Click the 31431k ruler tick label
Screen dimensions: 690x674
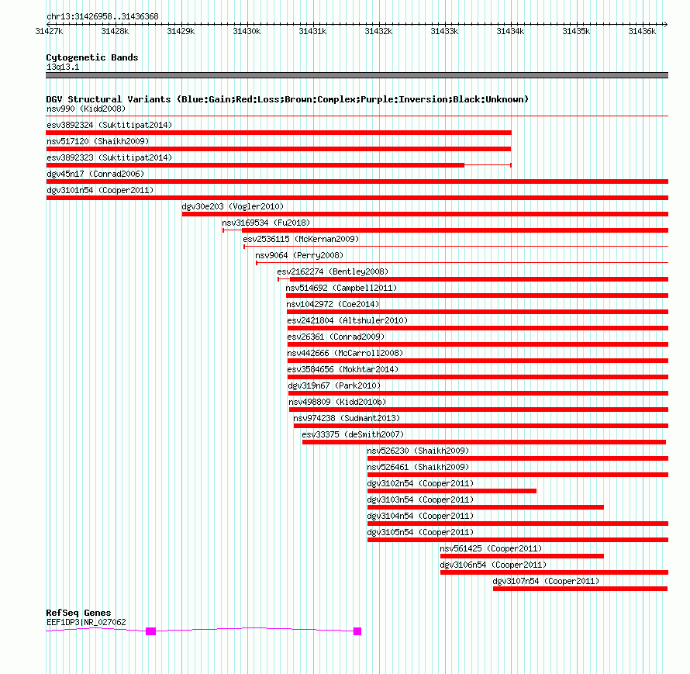(312, 31)
